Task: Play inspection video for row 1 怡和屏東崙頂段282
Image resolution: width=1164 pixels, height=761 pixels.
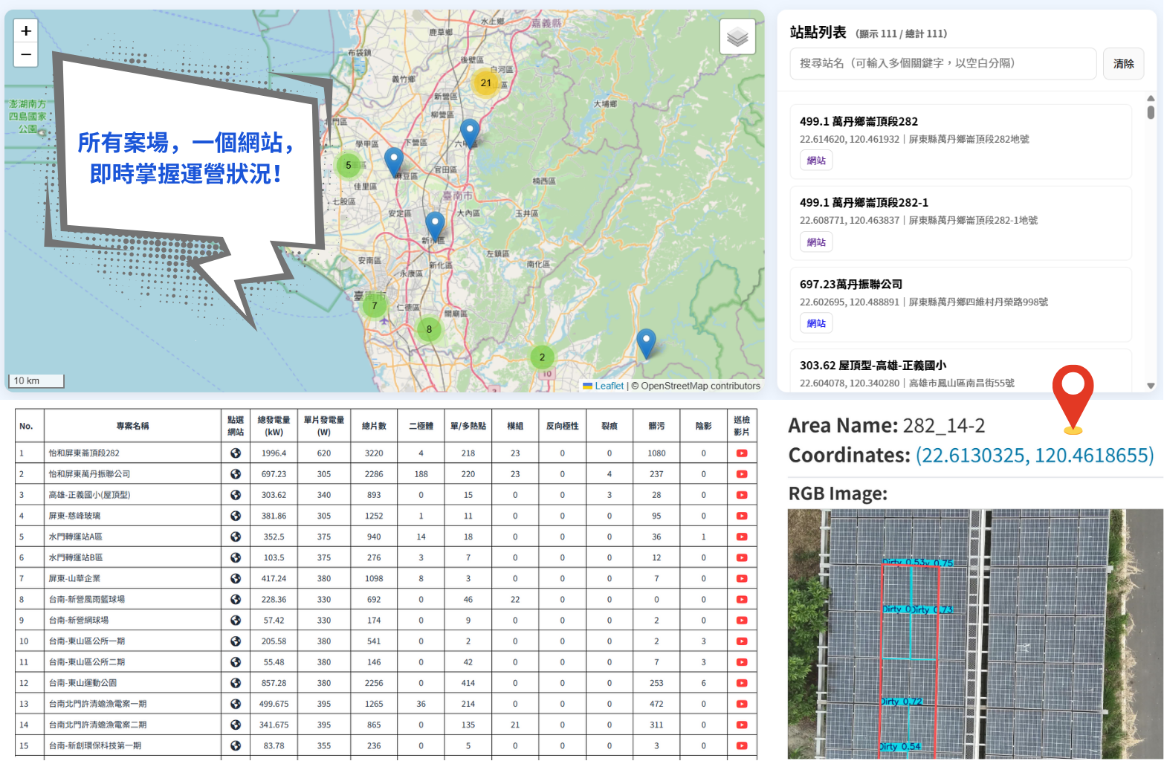Action: tap(741, 453)
